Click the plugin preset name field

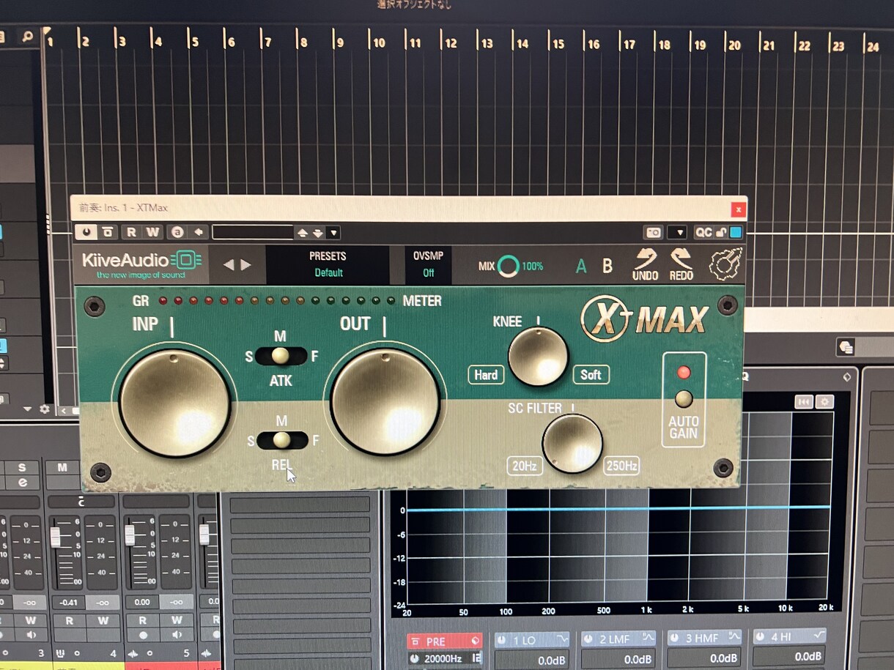tap(253, 232)
